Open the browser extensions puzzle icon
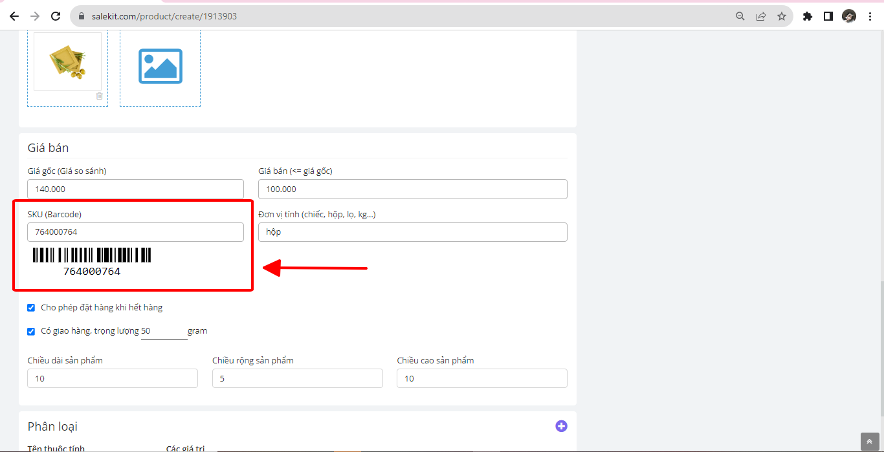 (808, 16)
